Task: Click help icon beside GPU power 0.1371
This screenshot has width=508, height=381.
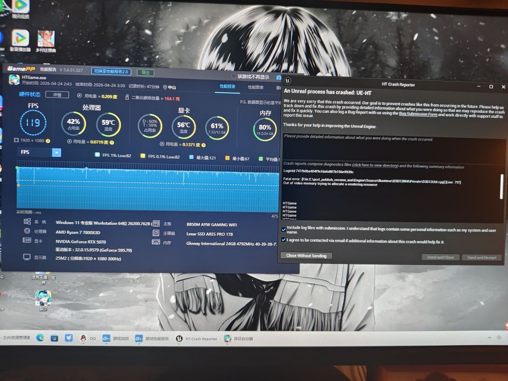Action: pos(204,145)
